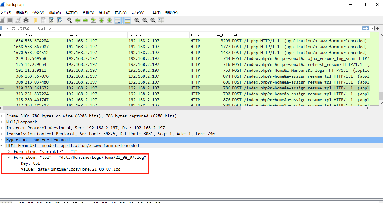Apply the display filter (blue arrow button)
Image resolution: width=383 pixels, height=203 pixels.
click(x=366, y=28)
